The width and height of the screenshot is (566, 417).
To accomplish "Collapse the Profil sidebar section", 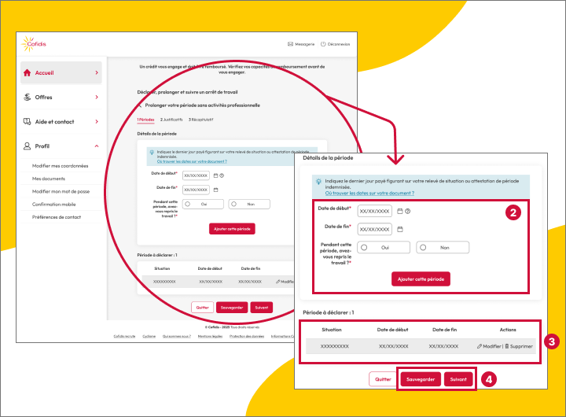I will 97,146.
